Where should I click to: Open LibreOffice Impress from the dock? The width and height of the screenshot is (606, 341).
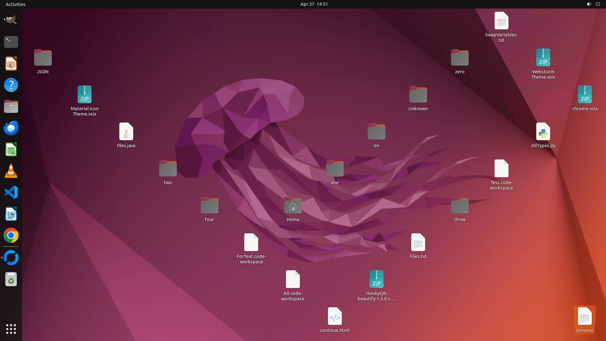[11, 63]
